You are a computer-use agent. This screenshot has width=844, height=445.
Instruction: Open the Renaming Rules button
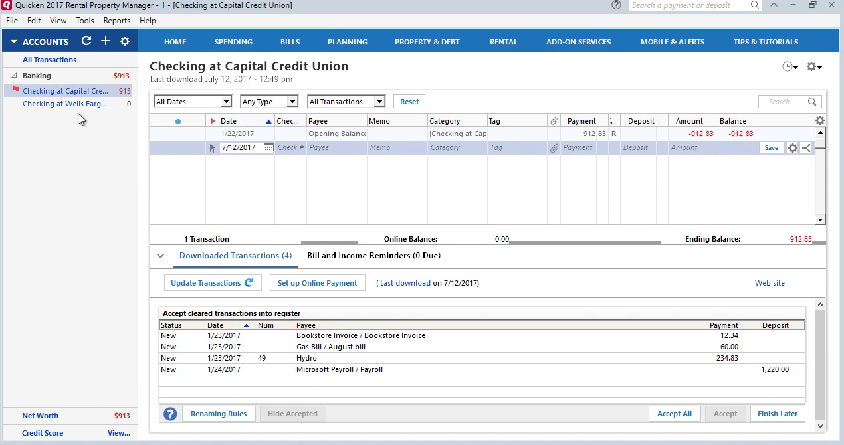[219, 414]
